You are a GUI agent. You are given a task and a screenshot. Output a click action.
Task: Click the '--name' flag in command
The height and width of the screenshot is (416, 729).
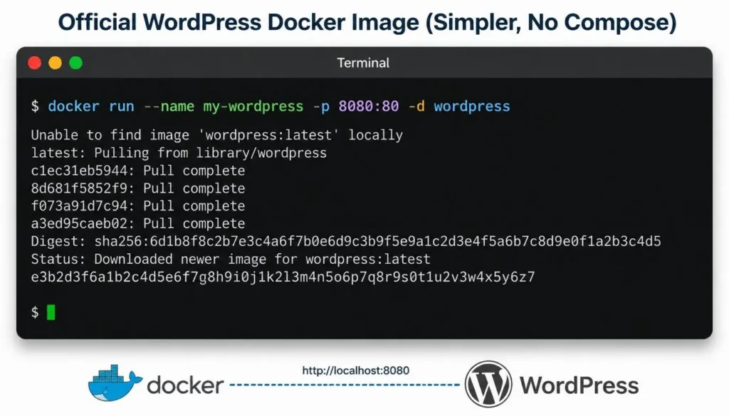click(x=169, y=107)
